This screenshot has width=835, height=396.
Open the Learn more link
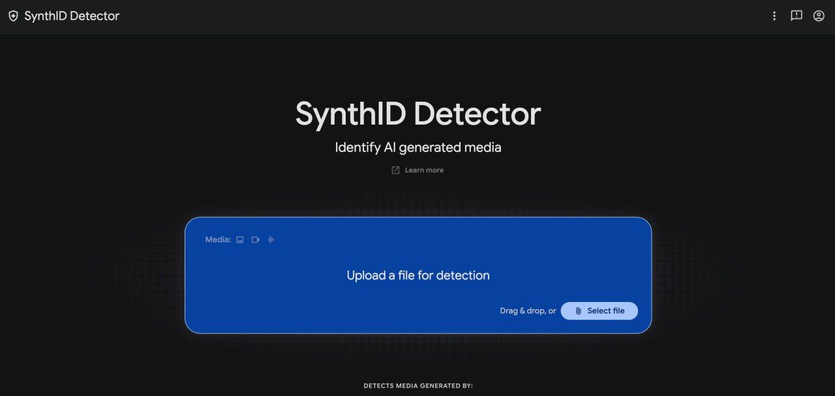(417, 170)
